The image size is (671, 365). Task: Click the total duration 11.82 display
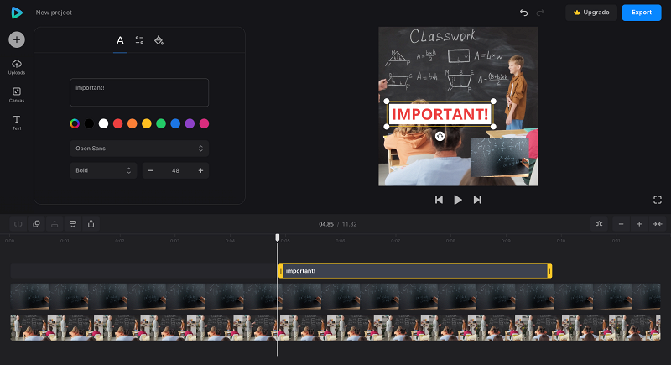pos(349,224)
